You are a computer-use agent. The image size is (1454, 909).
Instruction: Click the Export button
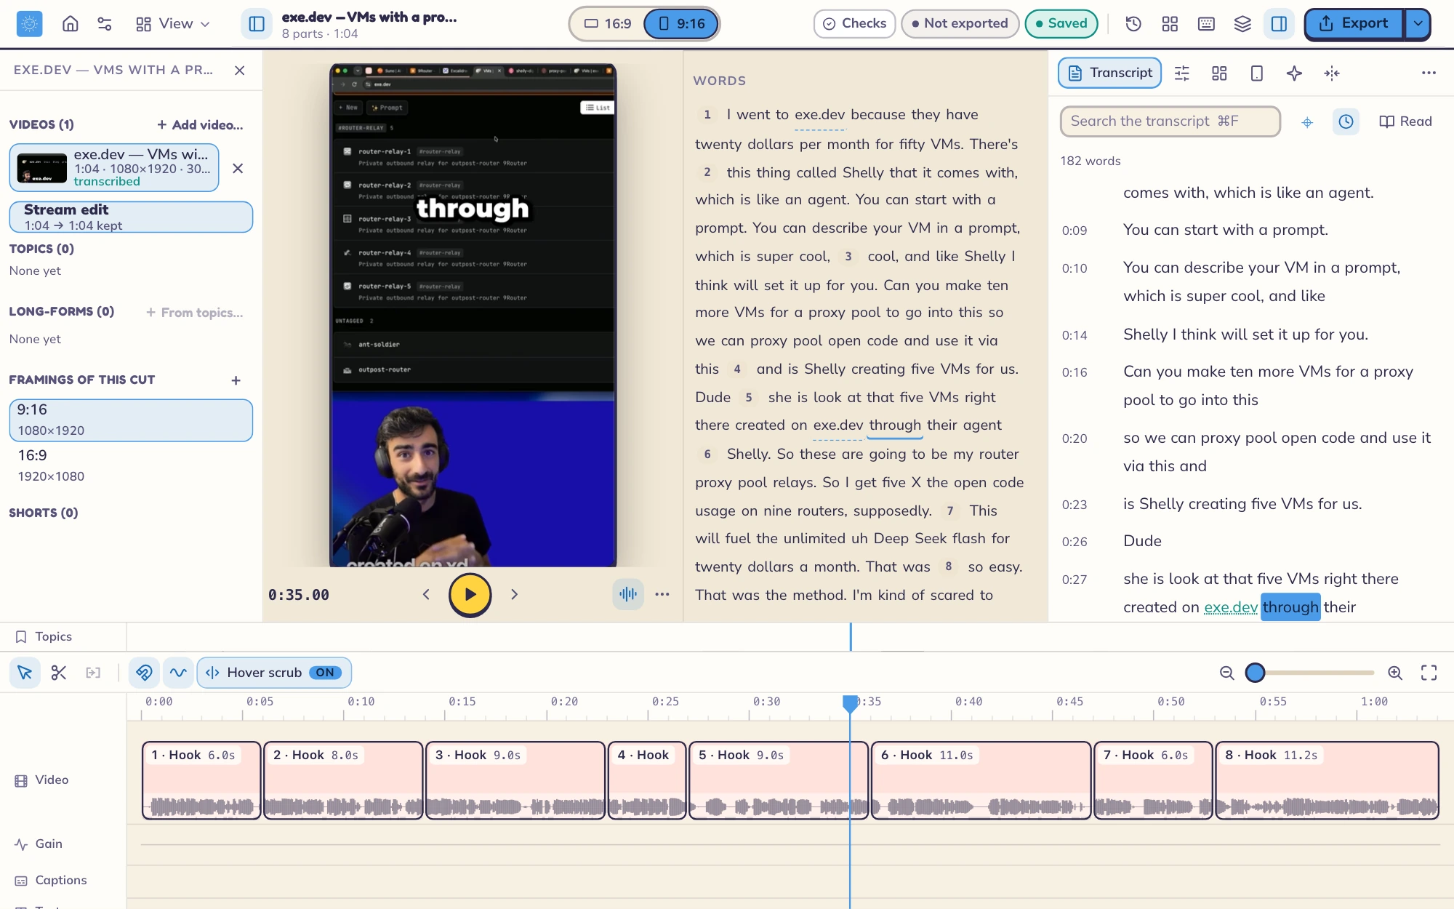[x=1354, y=24]
